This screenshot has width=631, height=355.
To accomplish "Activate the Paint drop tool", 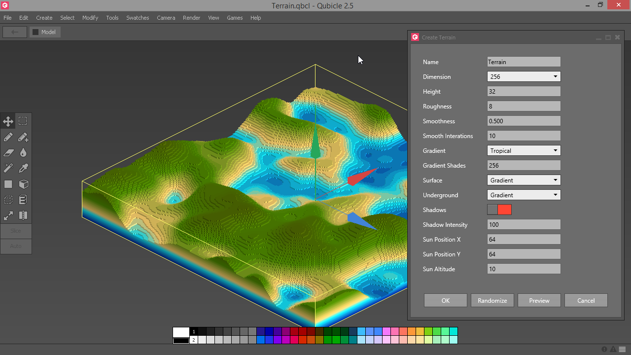I will pos(23,153).
